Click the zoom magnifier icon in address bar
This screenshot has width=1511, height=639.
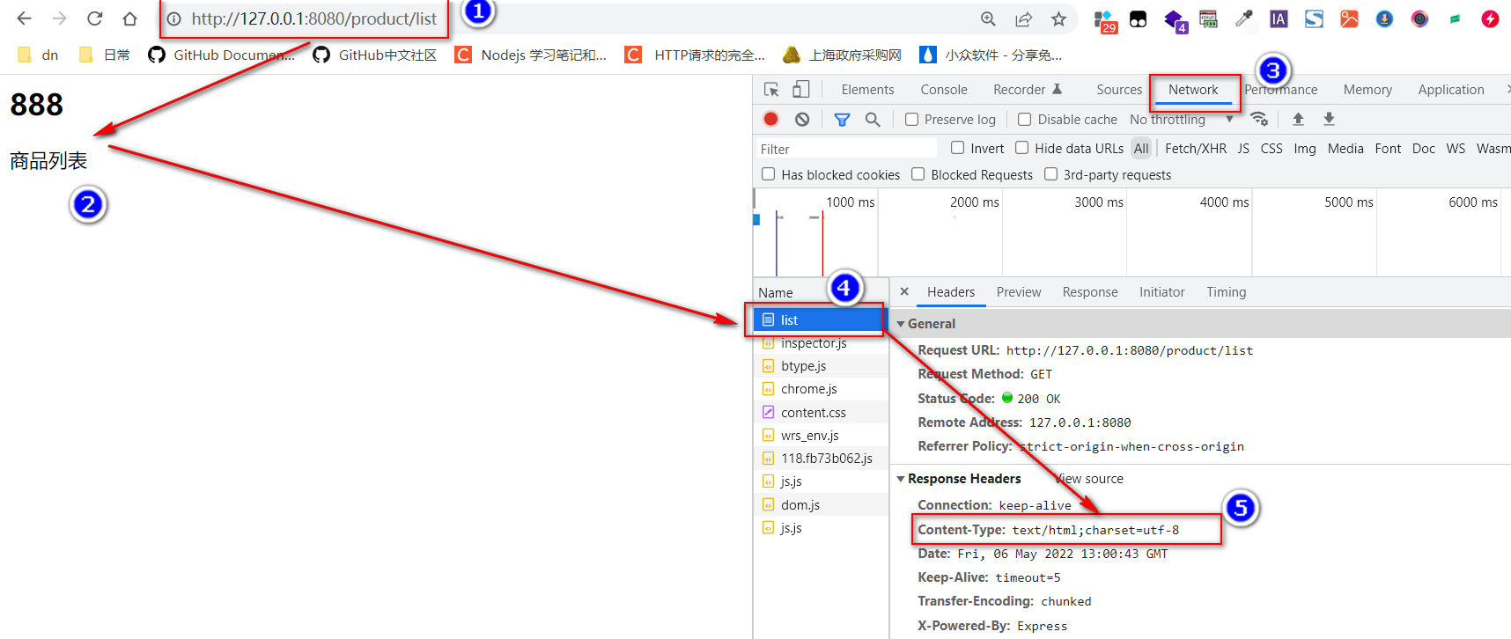[x=988, y=18]
